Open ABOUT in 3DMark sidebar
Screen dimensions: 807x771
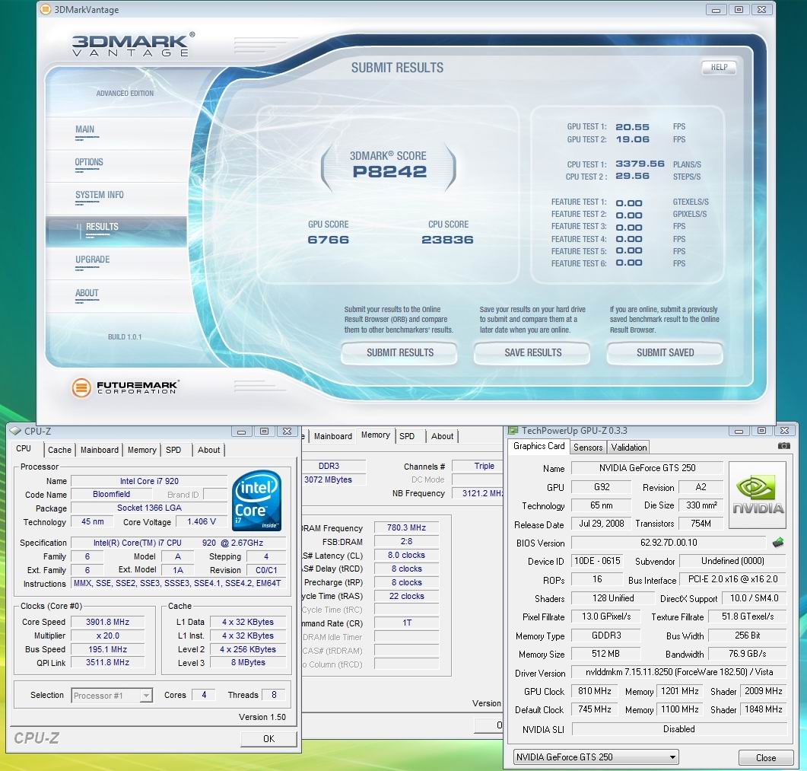(87, 293)
